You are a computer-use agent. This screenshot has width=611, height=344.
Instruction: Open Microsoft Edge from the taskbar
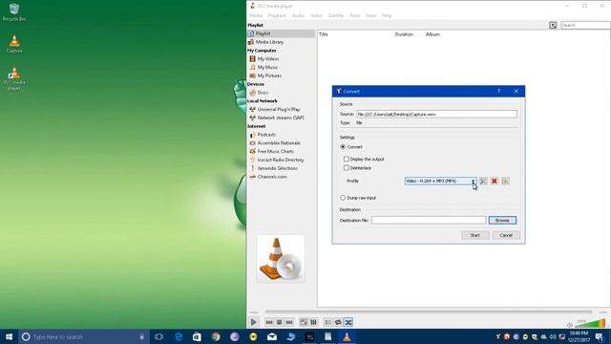179,336
